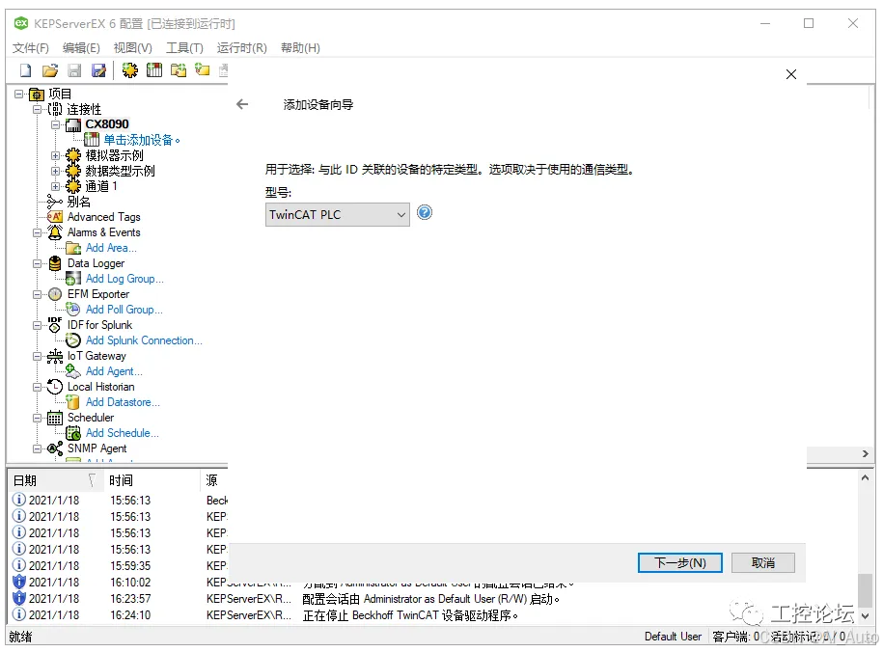Collapse the 连接性 tree node

tap(38, 109)
